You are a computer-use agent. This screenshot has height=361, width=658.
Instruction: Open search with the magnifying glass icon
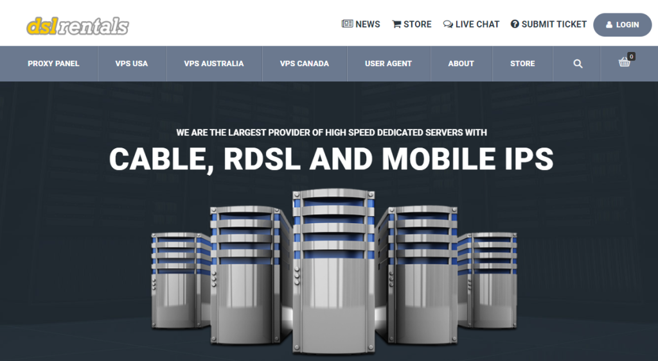[578, 63]
